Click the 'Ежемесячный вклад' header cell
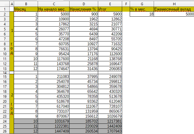Screen dimensions: 194x134 174,9
